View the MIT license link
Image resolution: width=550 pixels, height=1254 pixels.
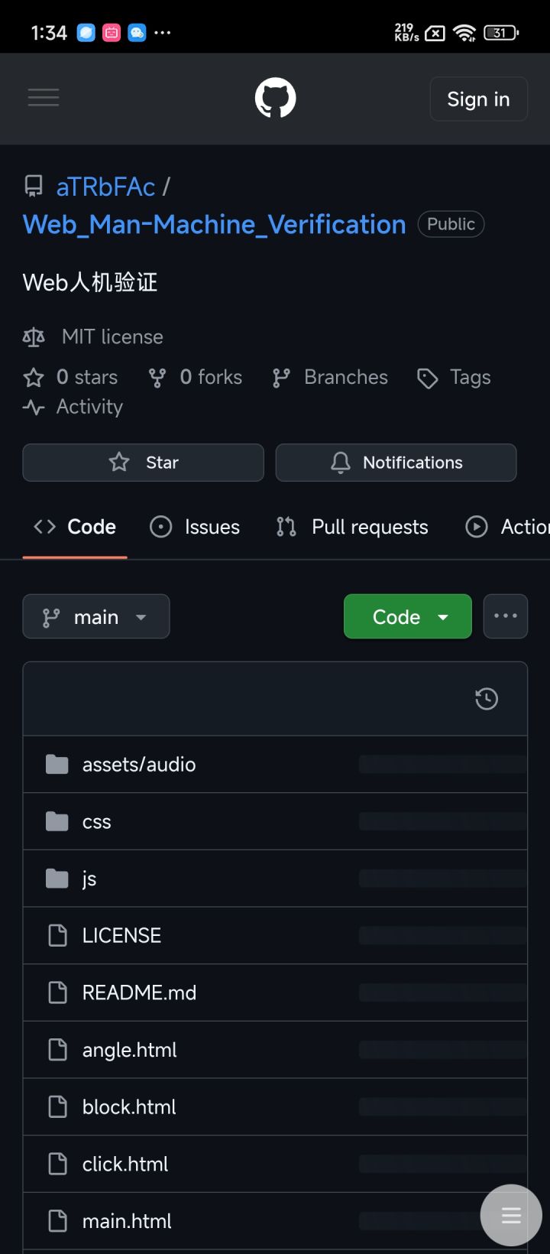pyautogui.click(x=112, y=336)
